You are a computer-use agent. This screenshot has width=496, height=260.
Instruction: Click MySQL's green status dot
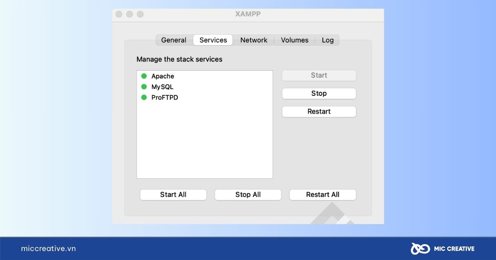[x=144, y=87]
